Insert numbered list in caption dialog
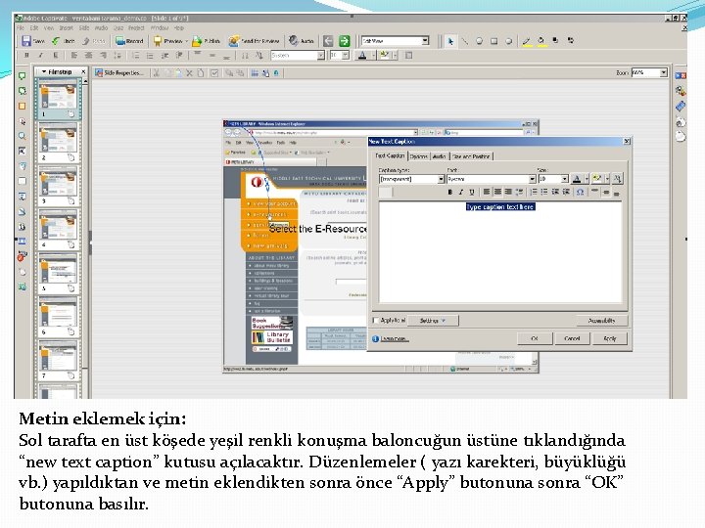This screenshot has width=705, height=528. pos(534,193)
